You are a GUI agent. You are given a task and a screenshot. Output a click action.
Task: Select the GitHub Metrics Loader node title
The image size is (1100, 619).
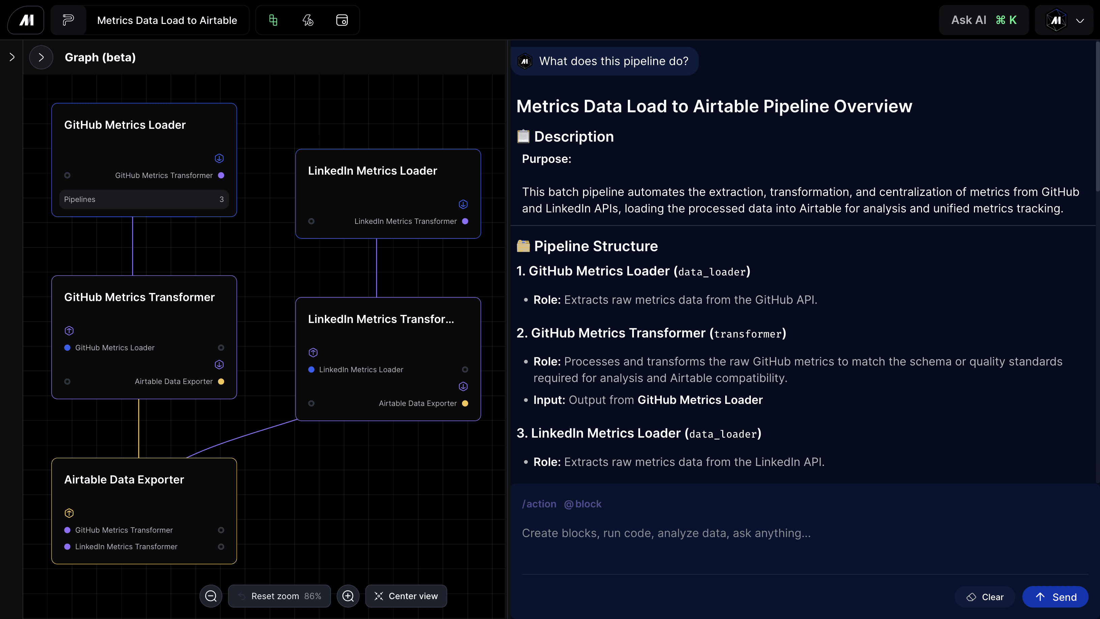pyautogui.click(x=125, y=125)
